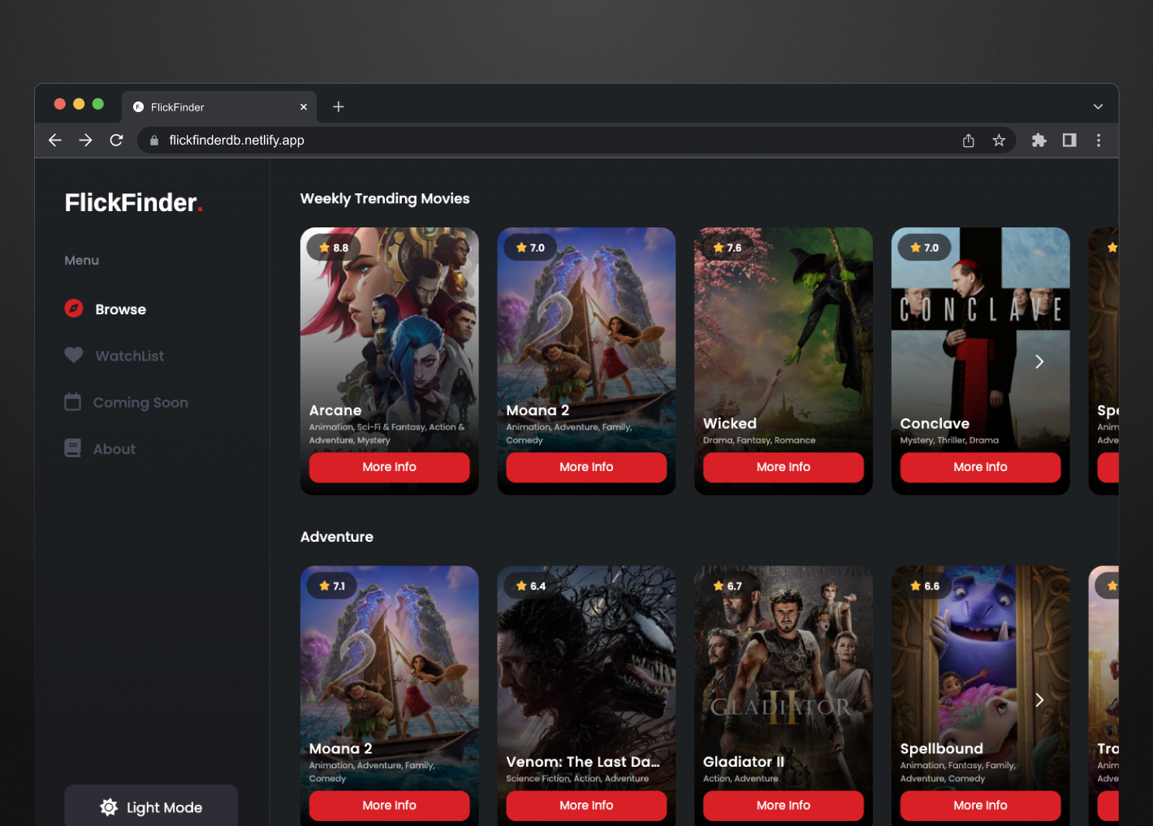
Task: Click the 6.6 rating badge on Spellbound
Action: pyautogui.click(x=924, y=586)
